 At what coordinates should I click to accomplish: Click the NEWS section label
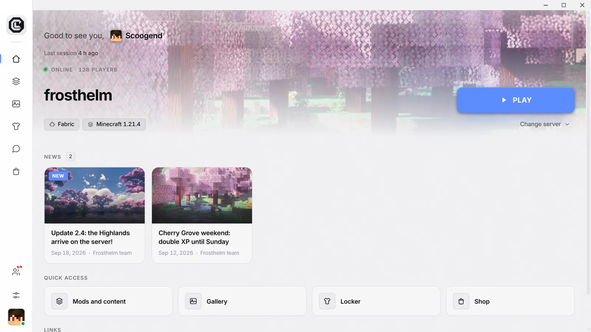52,157
